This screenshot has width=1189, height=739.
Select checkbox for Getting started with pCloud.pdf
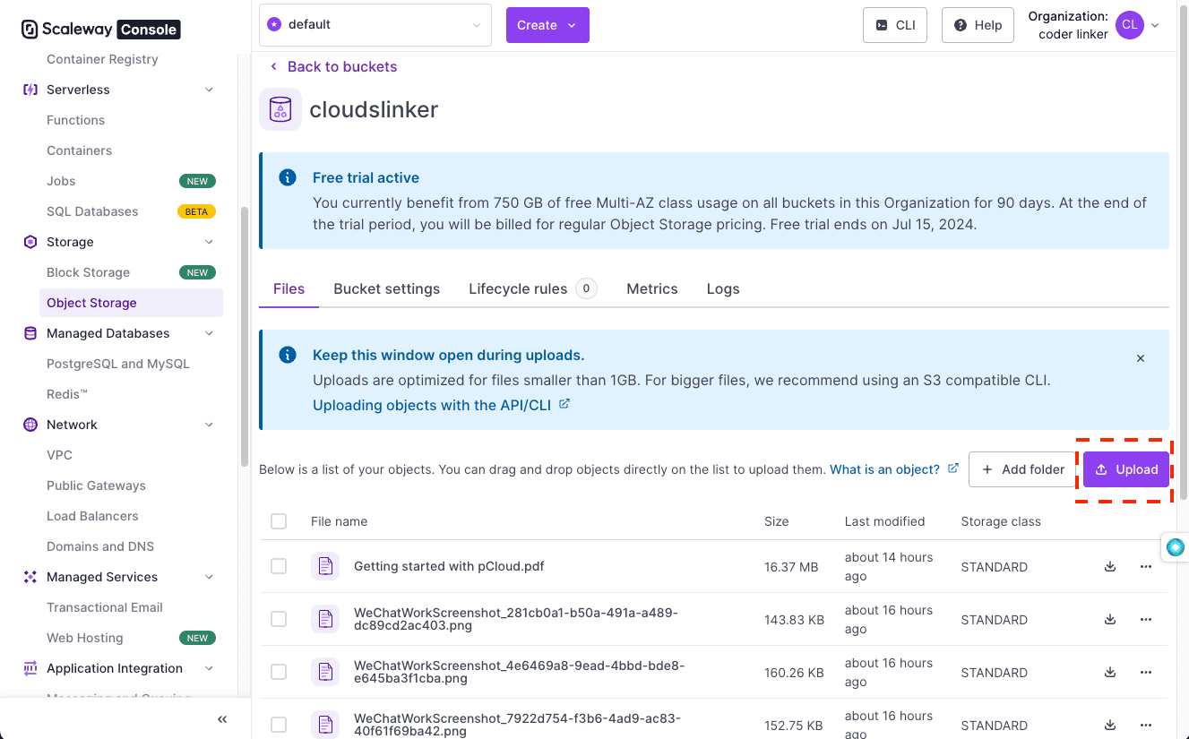click(279, 566)
